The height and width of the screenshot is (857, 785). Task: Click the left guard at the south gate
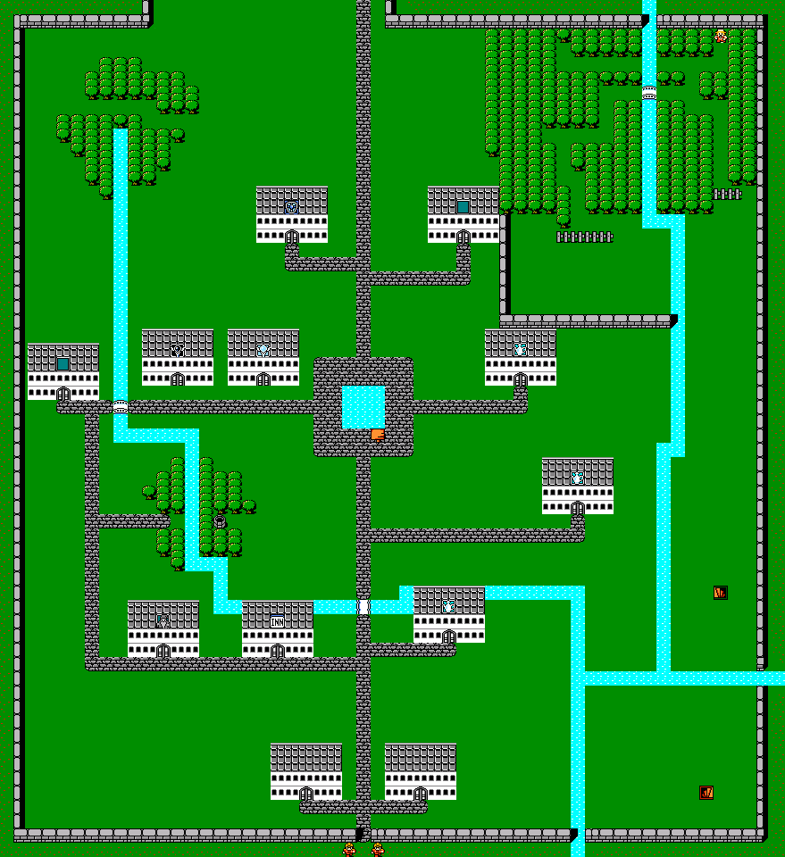coord(349,849)
